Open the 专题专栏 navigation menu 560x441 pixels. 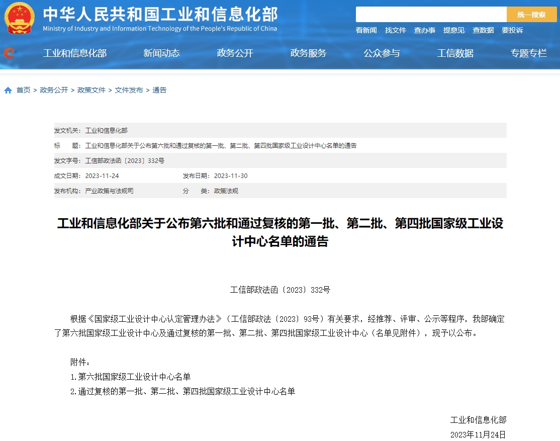[528, 53]
